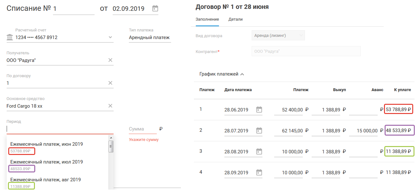The width and height of the screenshot is (417, 194).
Task: Clear the Ford Cargo 18 xx asset
Action: pos(110,106)
